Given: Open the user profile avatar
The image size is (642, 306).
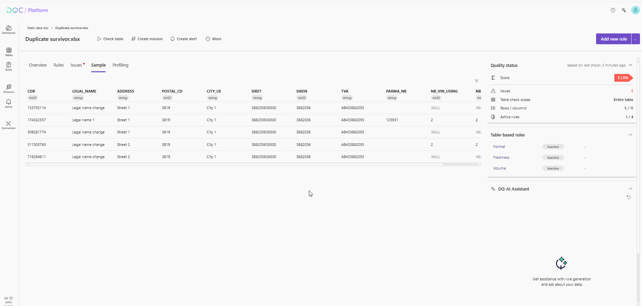Looking at the screenshot, I should tap(635, 10).
